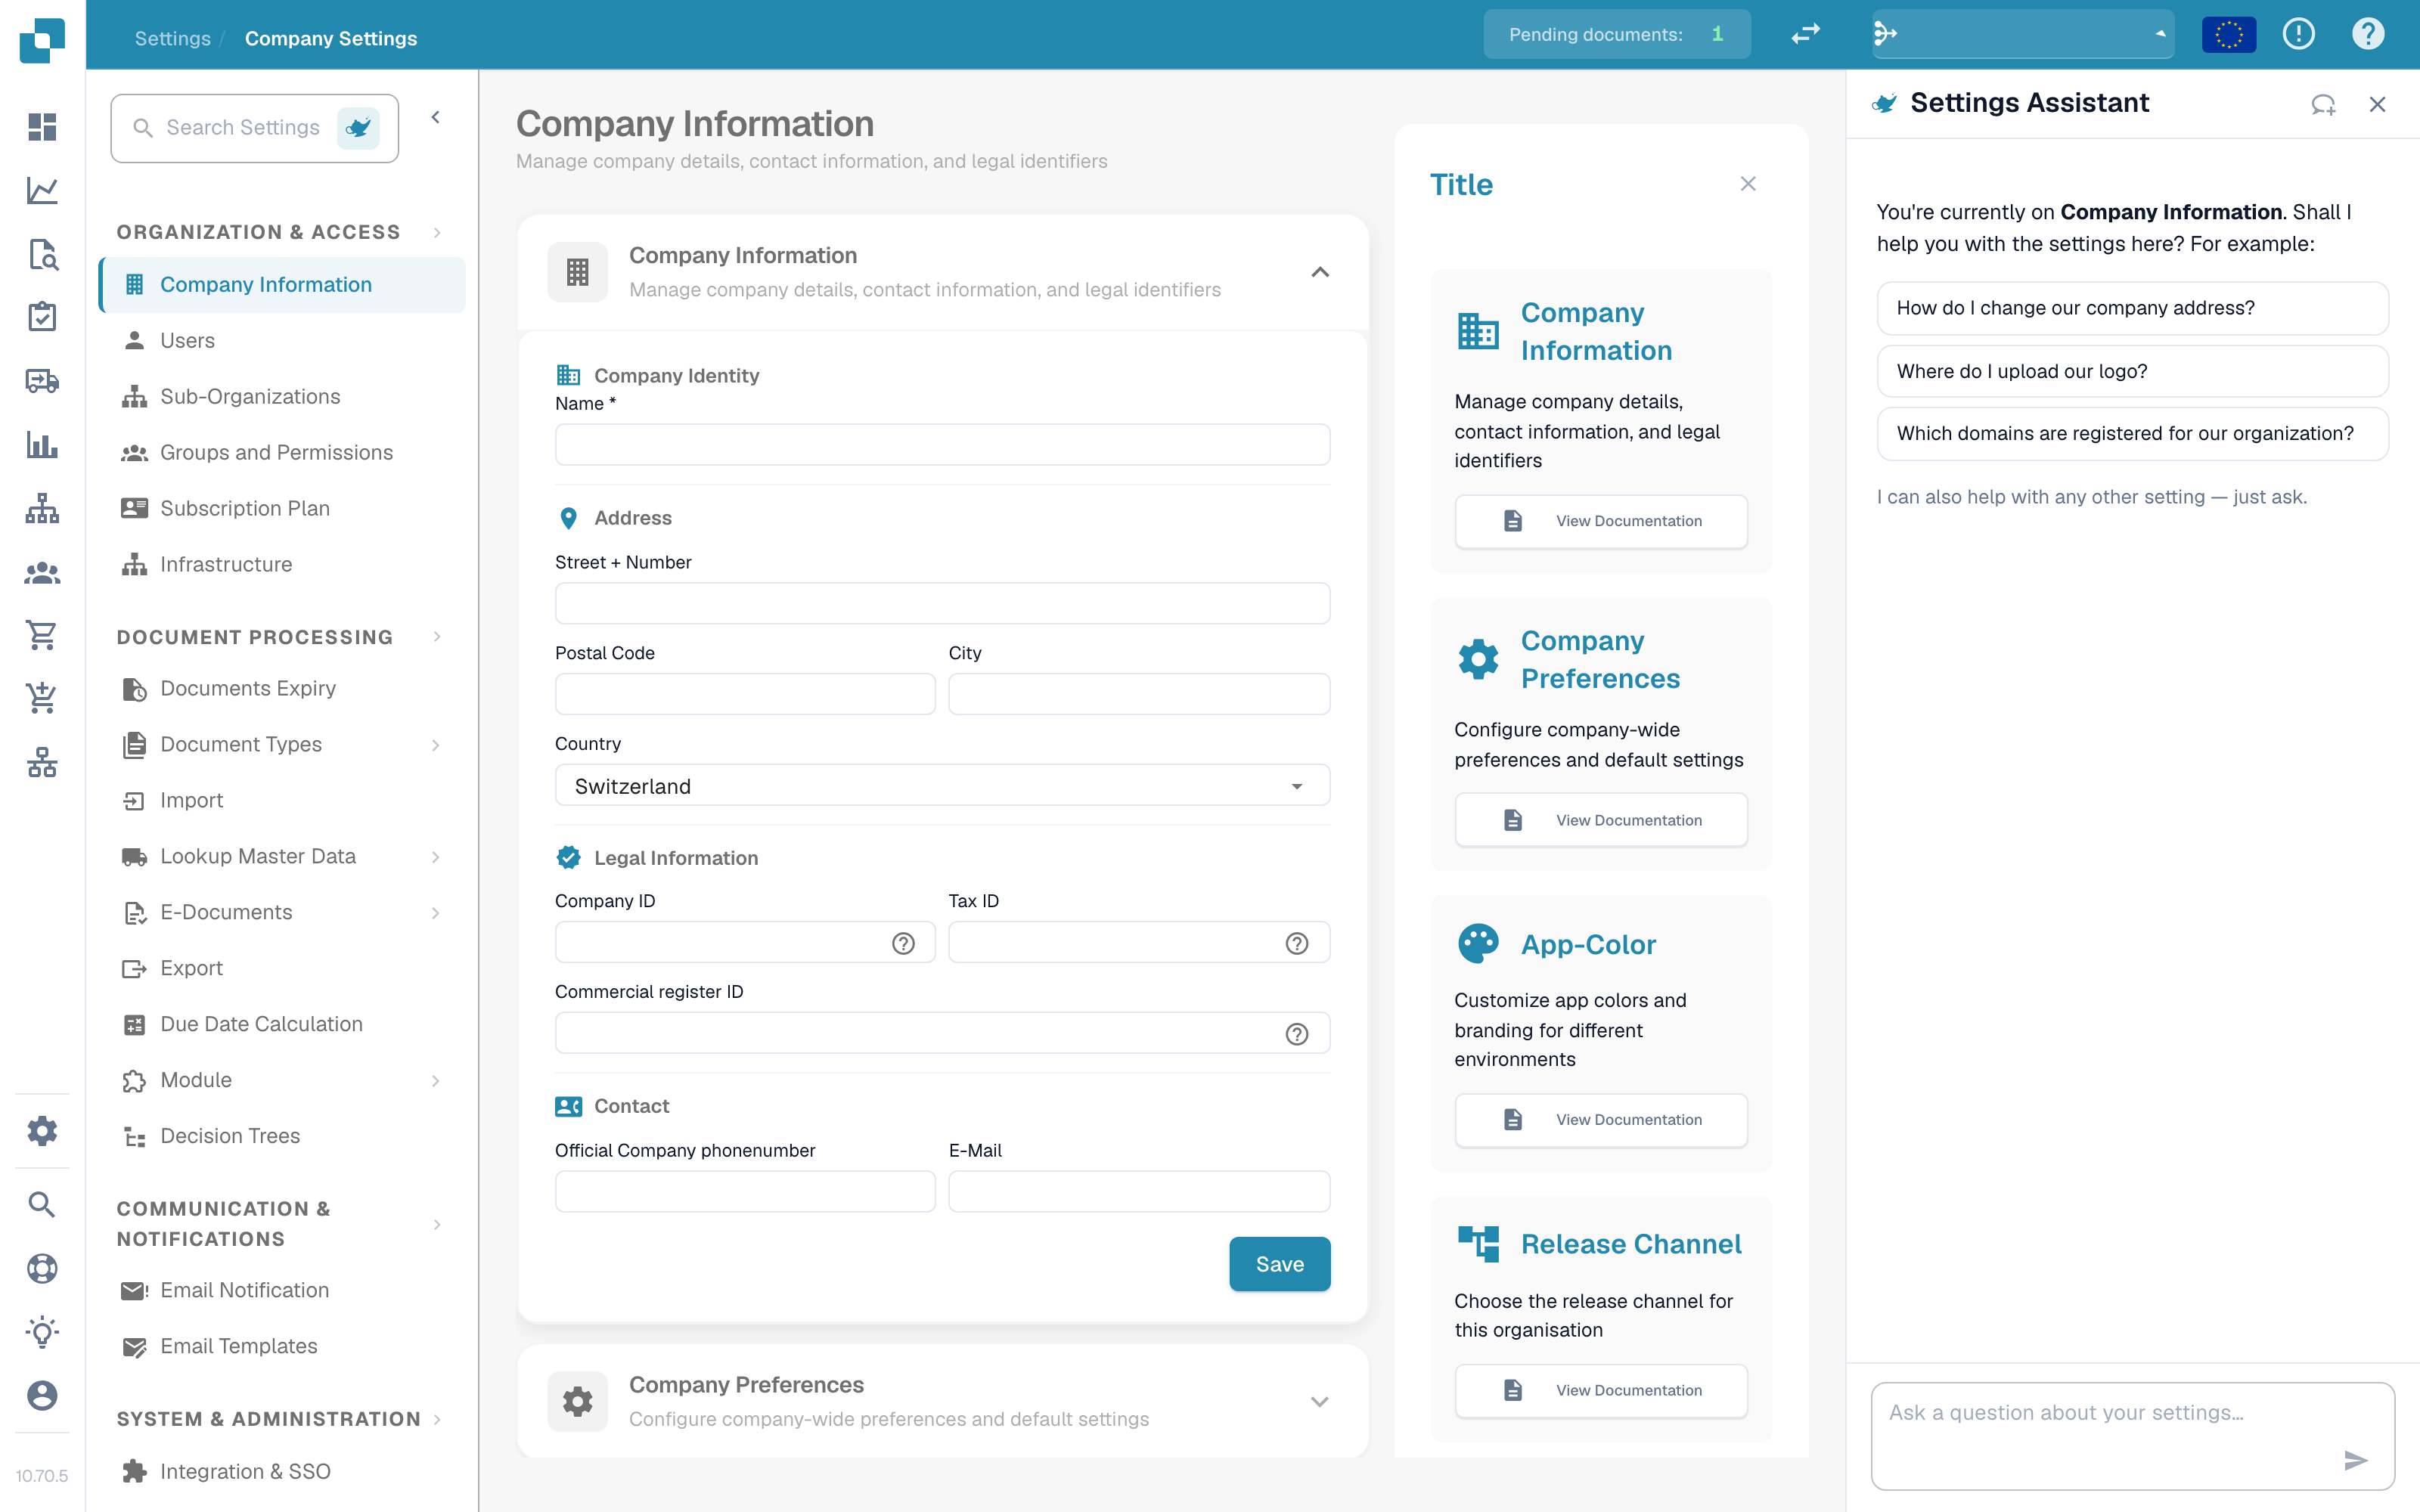View Documentation for App-Color

point(1601,1119)
